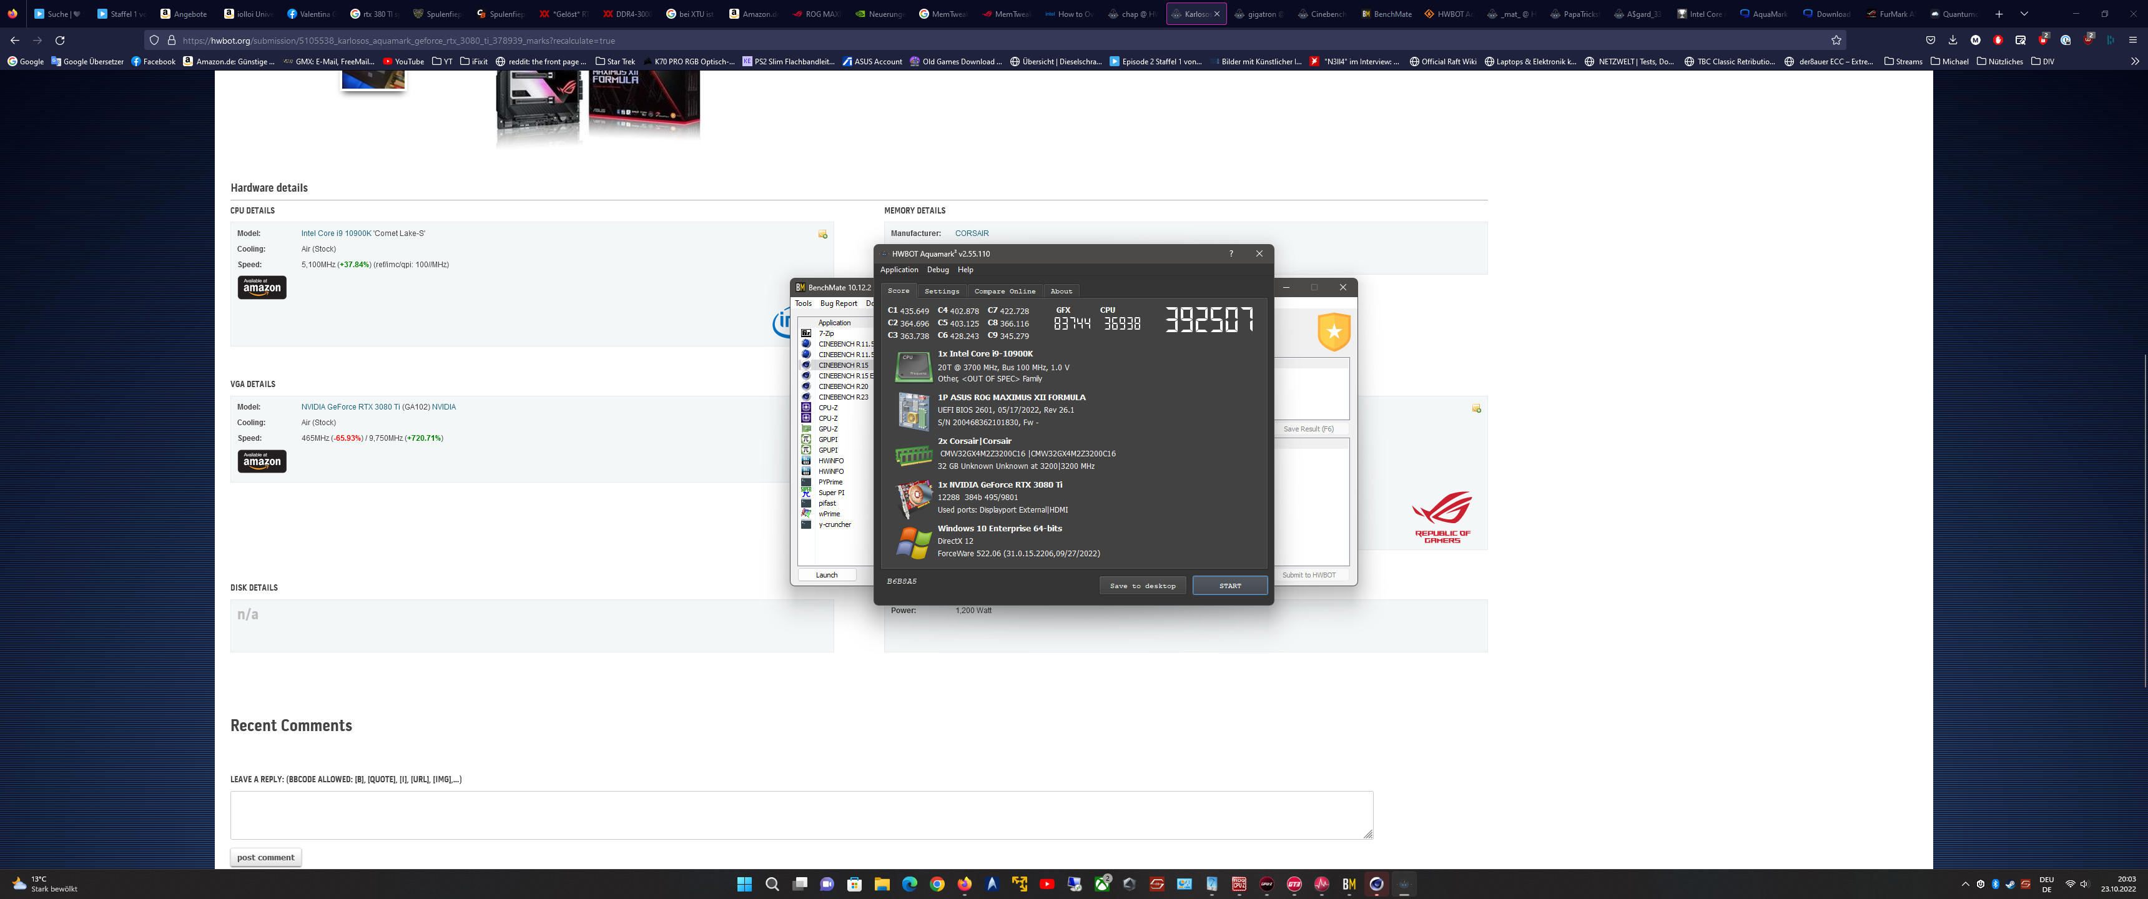Screen dimensions: 2148x899
Task: Open ROG CPU-Z from the taskbar
Action: (x=1239, y=884)
